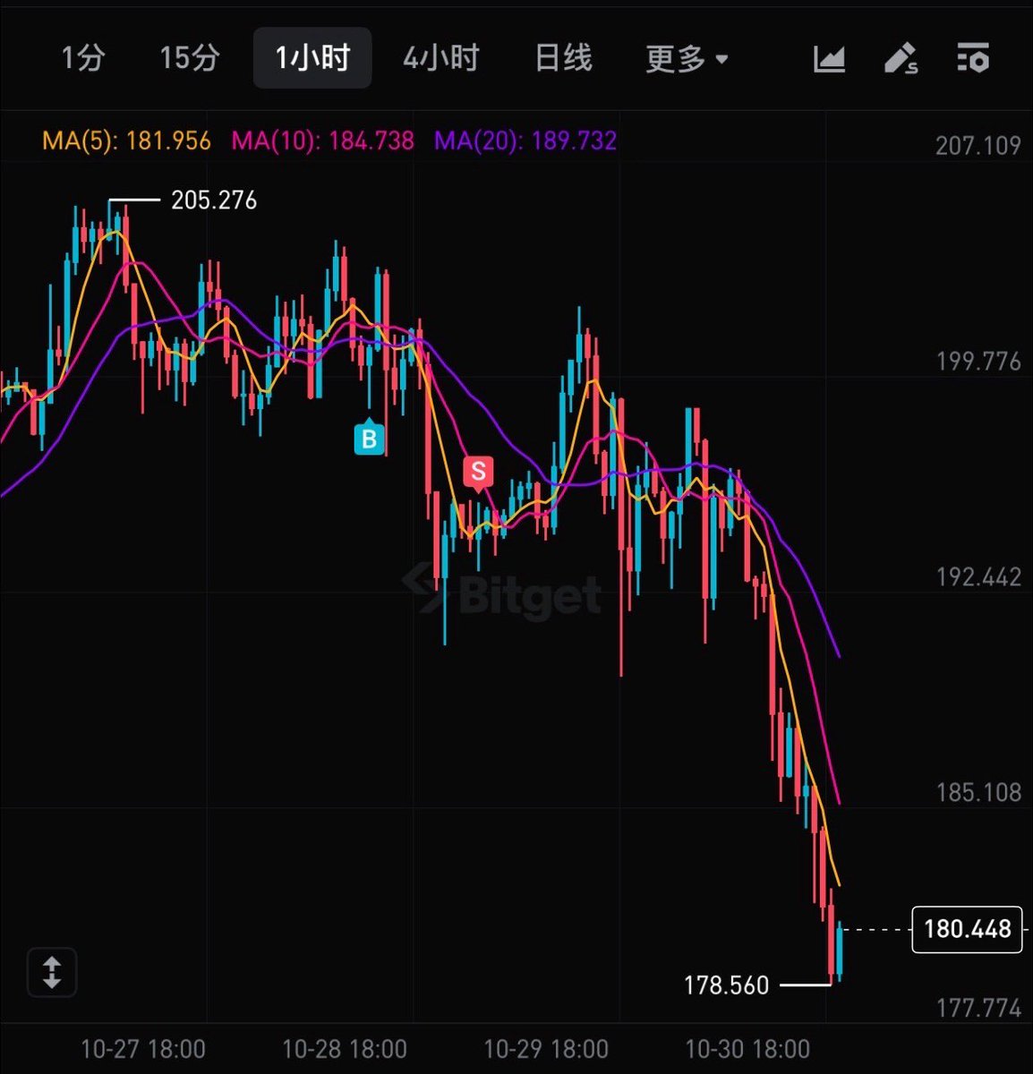Click the MA(20): 189.732 indicator label
Screen dimensions: 1033x1074
tap(525, 141)
